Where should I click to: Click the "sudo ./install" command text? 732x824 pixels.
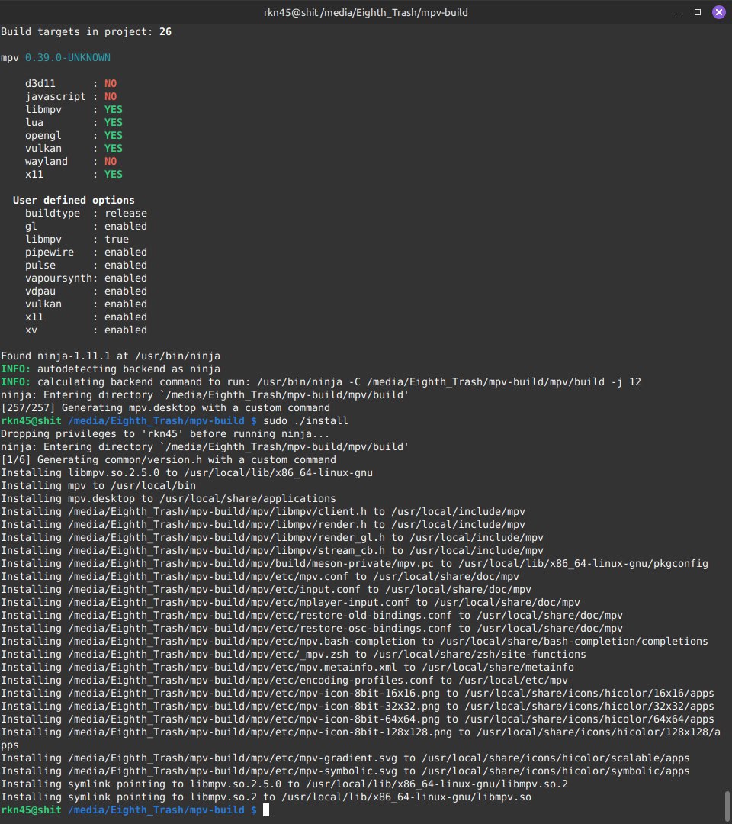tap(306, 421)
